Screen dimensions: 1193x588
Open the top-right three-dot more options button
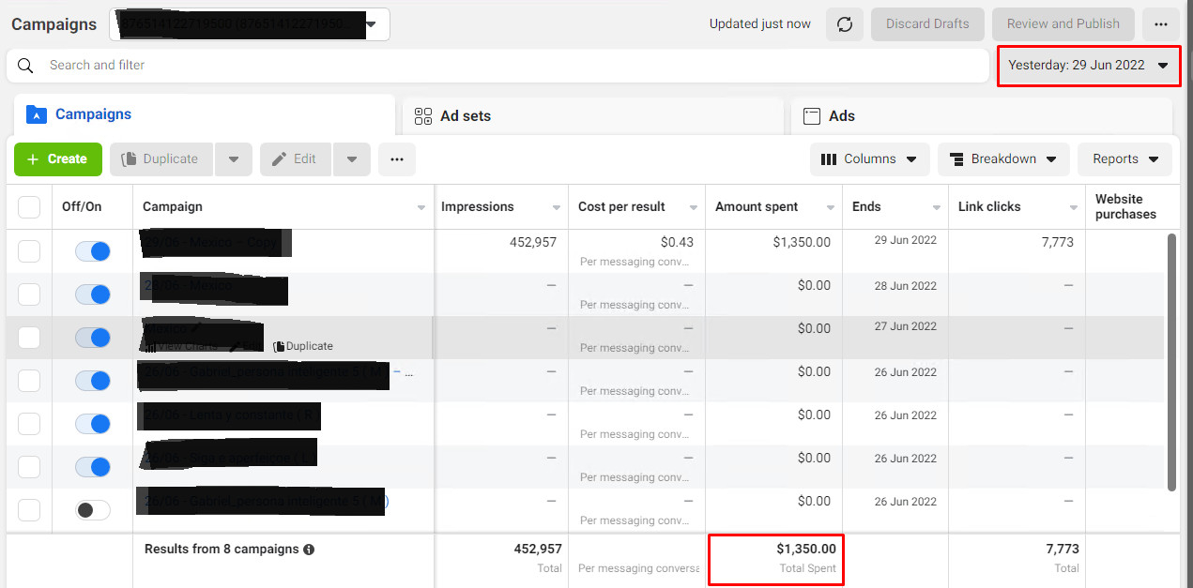pos(1161,24)
